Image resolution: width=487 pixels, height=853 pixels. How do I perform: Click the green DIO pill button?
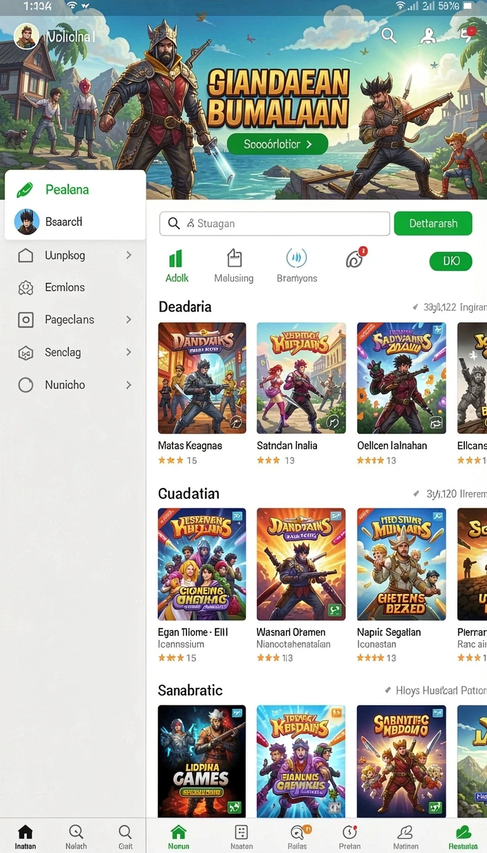pos(451,261)
